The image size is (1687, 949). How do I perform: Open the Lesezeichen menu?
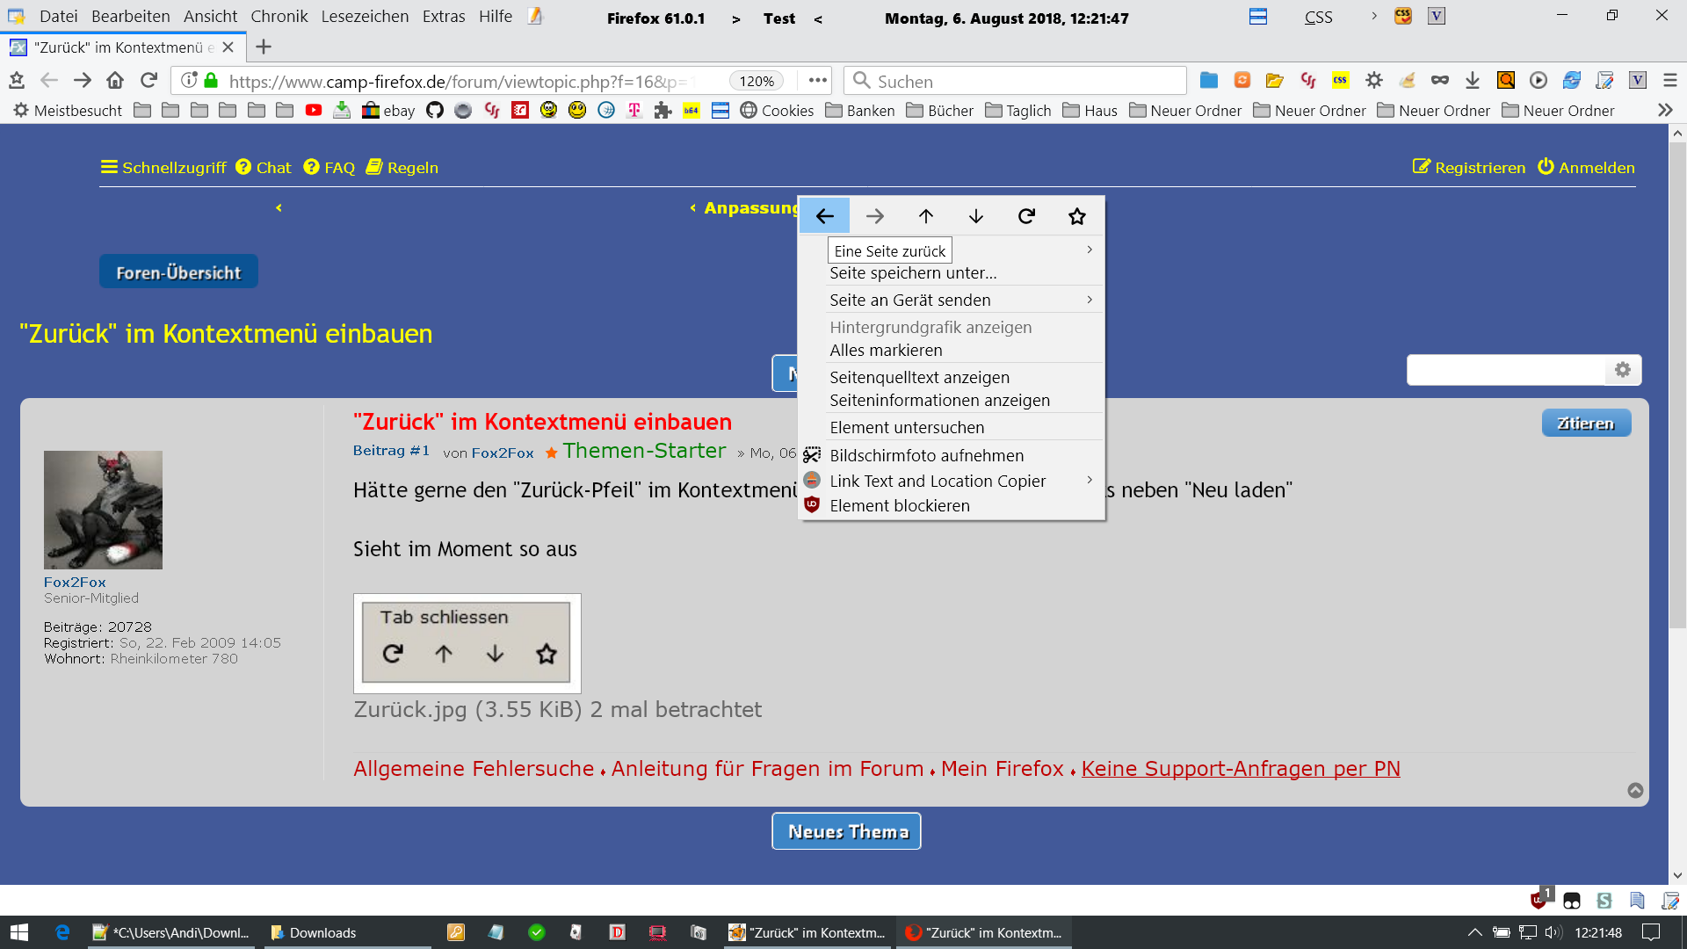pos(365,17)
